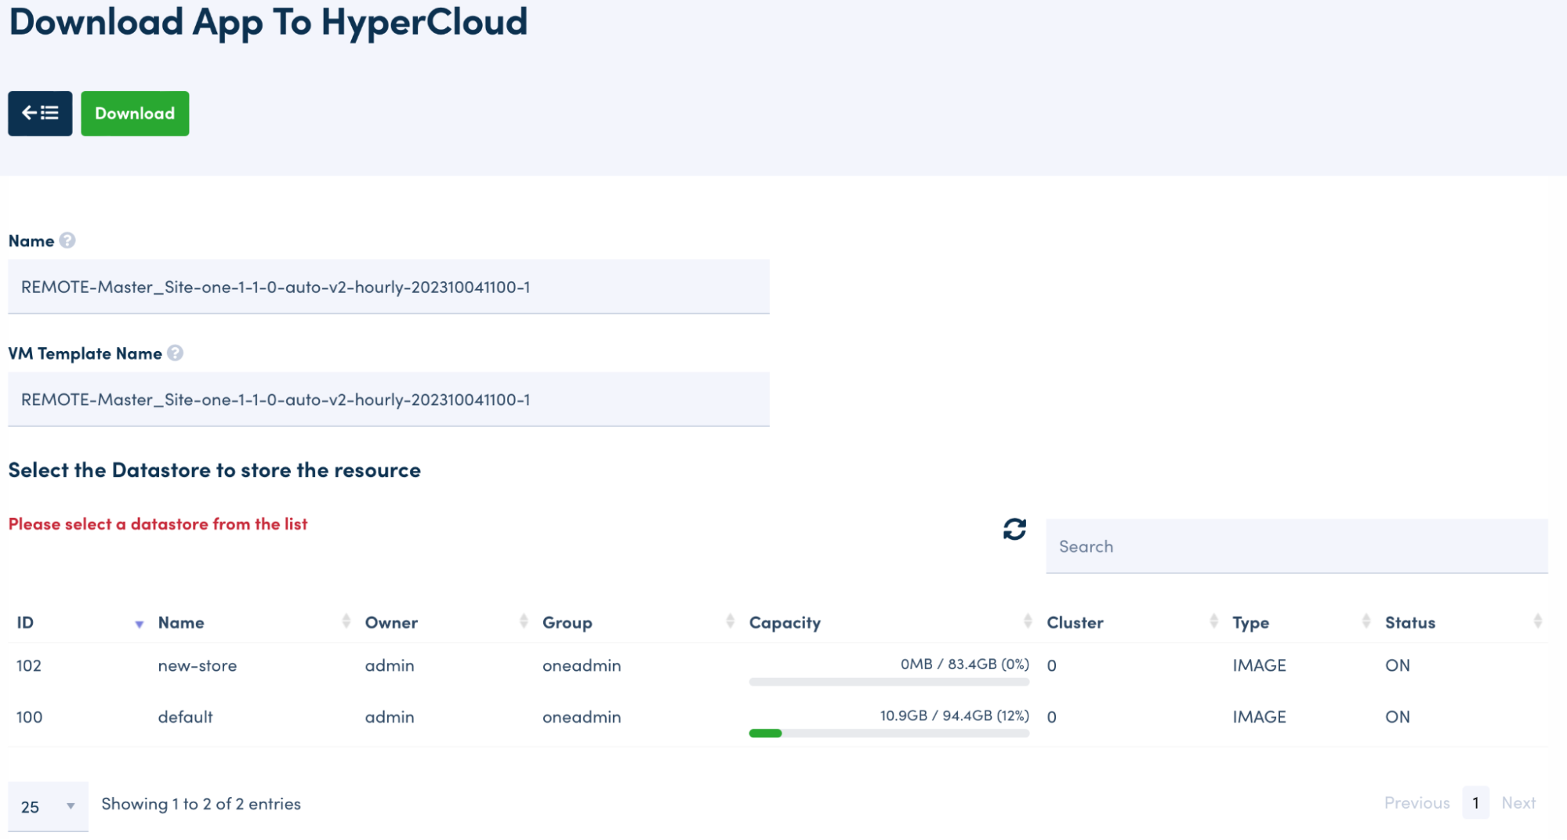Sort by the Status column header
Image resolution: width=1567 pixels, height=840 pixels.
tap(1409, 623)
